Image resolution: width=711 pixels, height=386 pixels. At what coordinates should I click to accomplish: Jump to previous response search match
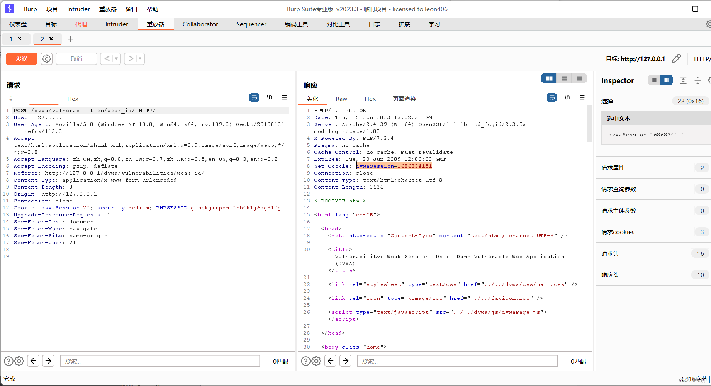(331, 361)
